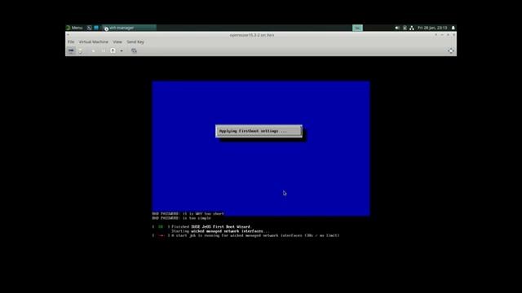Image resolution: width=522 pixels, height=293 pixels.
Task: Power on the virtual machine (Run button)
Action: [93, 50]
